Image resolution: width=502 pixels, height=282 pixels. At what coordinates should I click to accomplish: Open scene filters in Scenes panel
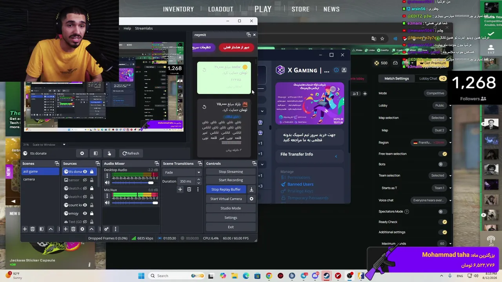[x=42, y=229]
